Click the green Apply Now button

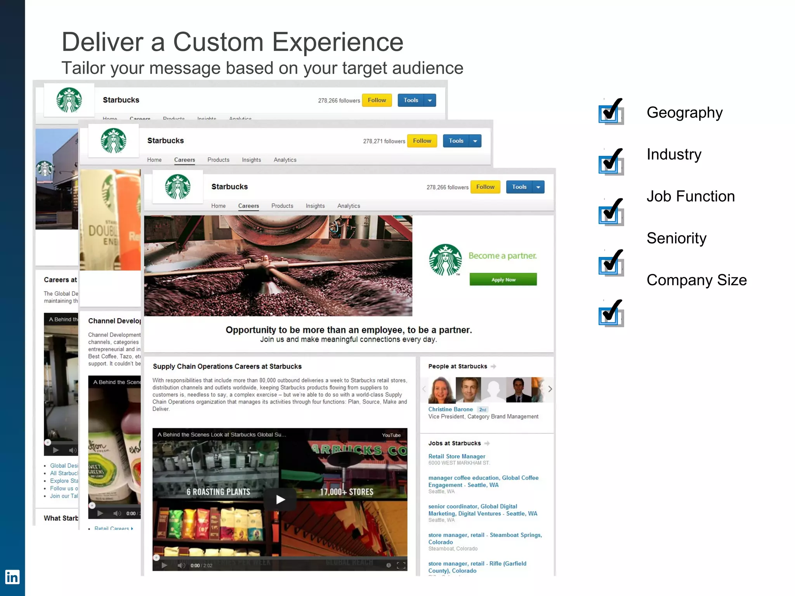[503, 279]
